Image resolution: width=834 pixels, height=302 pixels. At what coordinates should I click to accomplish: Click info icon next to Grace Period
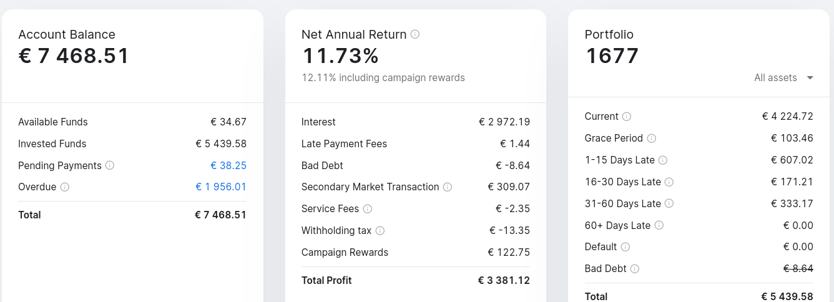[x=652, y=139]
